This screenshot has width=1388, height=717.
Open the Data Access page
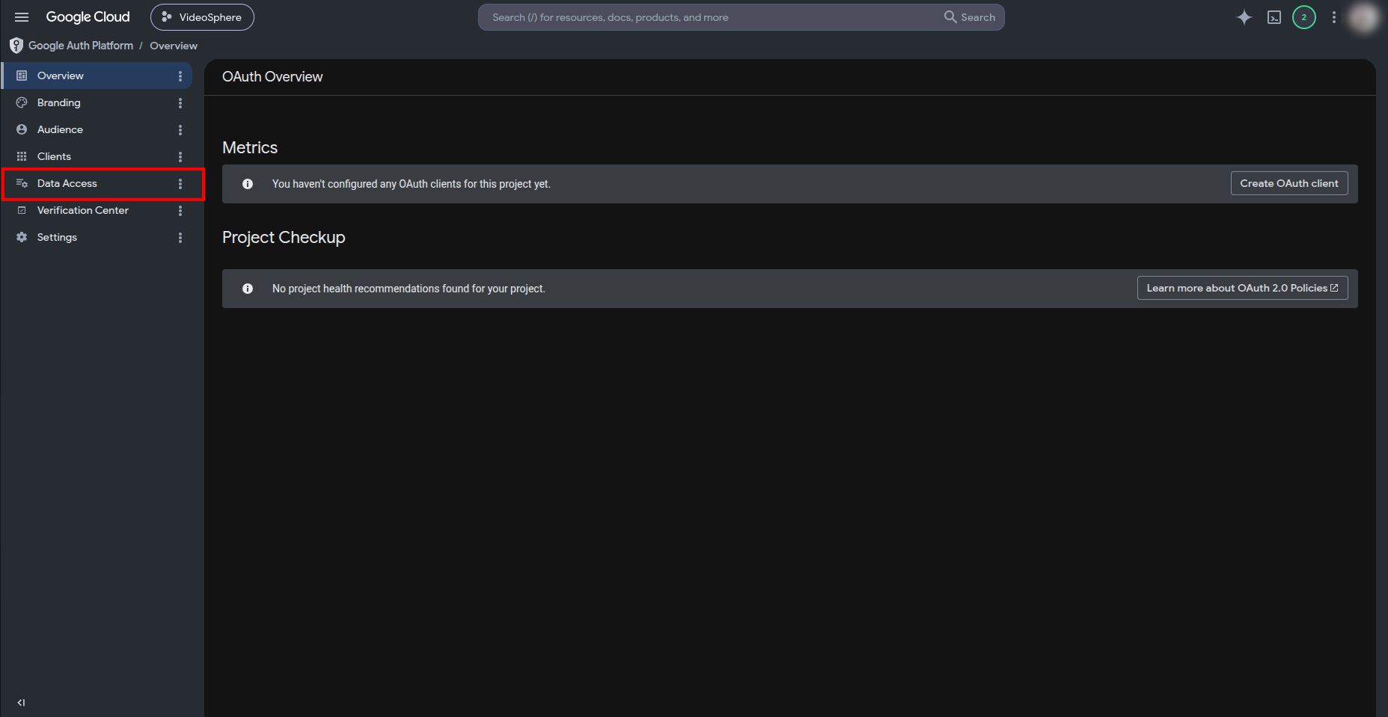pos(97,183)
